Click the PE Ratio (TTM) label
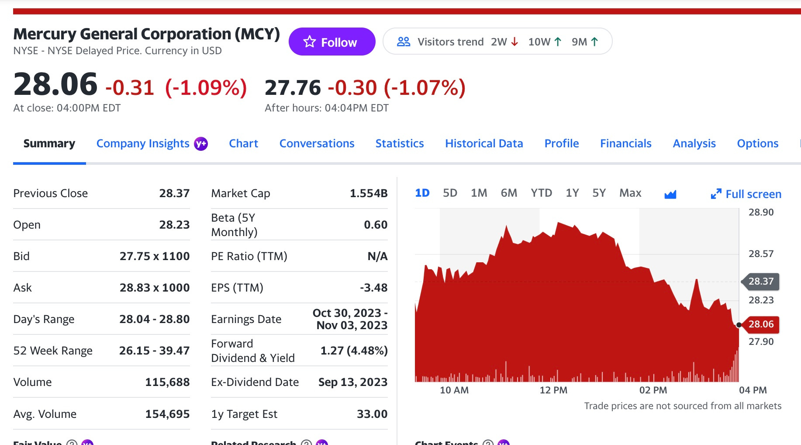The width and height of the screenshot is (801, 445). (249, 256)
